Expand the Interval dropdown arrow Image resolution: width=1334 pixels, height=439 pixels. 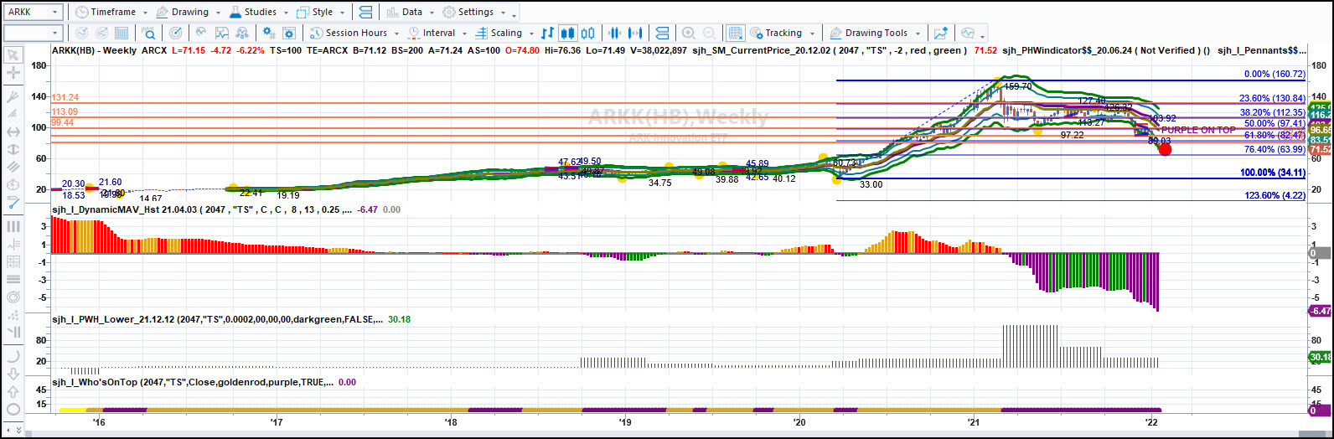click(464, 33)
